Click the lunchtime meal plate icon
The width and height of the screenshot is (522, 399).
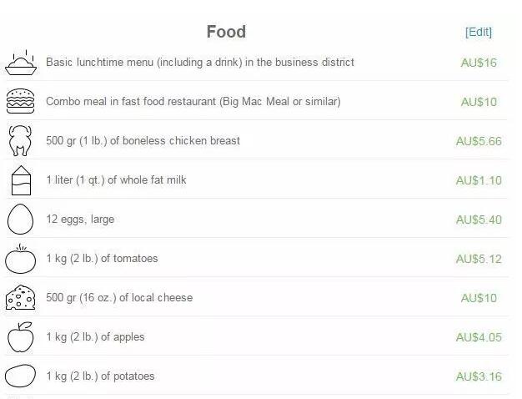(21, 63)
